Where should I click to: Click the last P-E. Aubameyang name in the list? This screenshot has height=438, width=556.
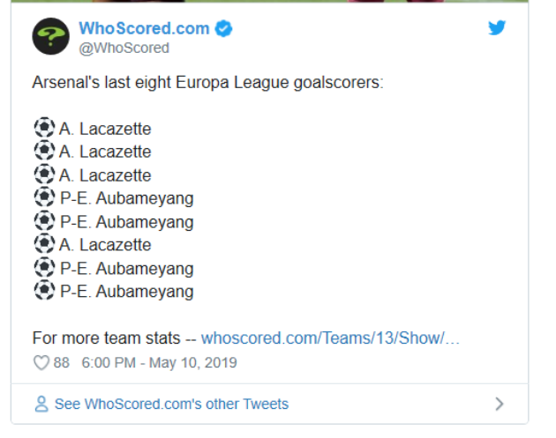126,291
